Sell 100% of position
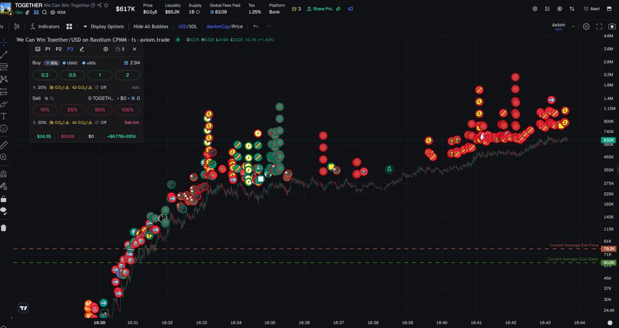 (x=127, y=110)
